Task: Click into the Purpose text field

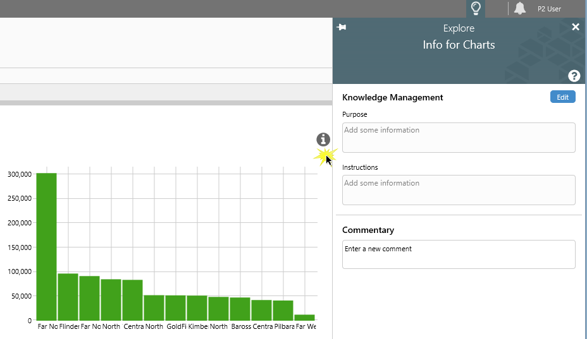Action: click(x=458, y=137)
